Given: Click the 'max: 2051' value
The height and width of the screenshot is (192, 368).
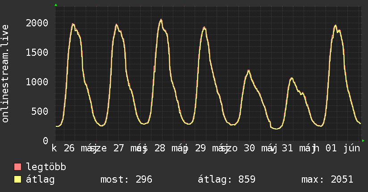Looking at the screenshot, I should point(327,179).
